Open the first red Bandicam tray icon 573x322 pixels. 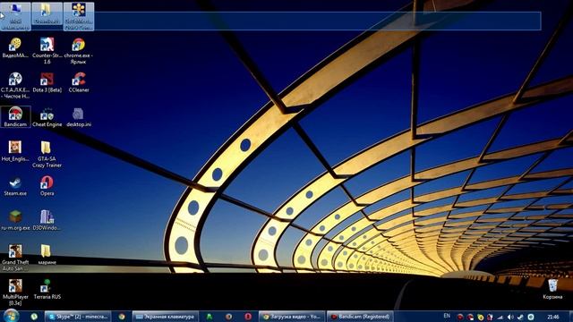pyautogui.click(x=460, y=318)
